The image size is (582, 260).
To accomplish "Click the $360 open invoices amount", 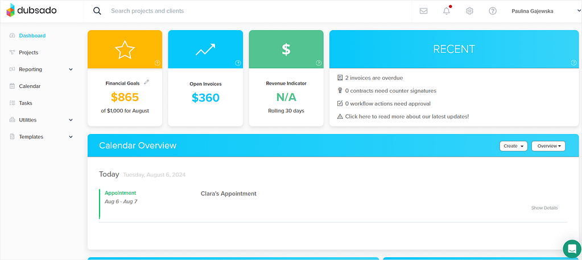I will tap(205, 98).
